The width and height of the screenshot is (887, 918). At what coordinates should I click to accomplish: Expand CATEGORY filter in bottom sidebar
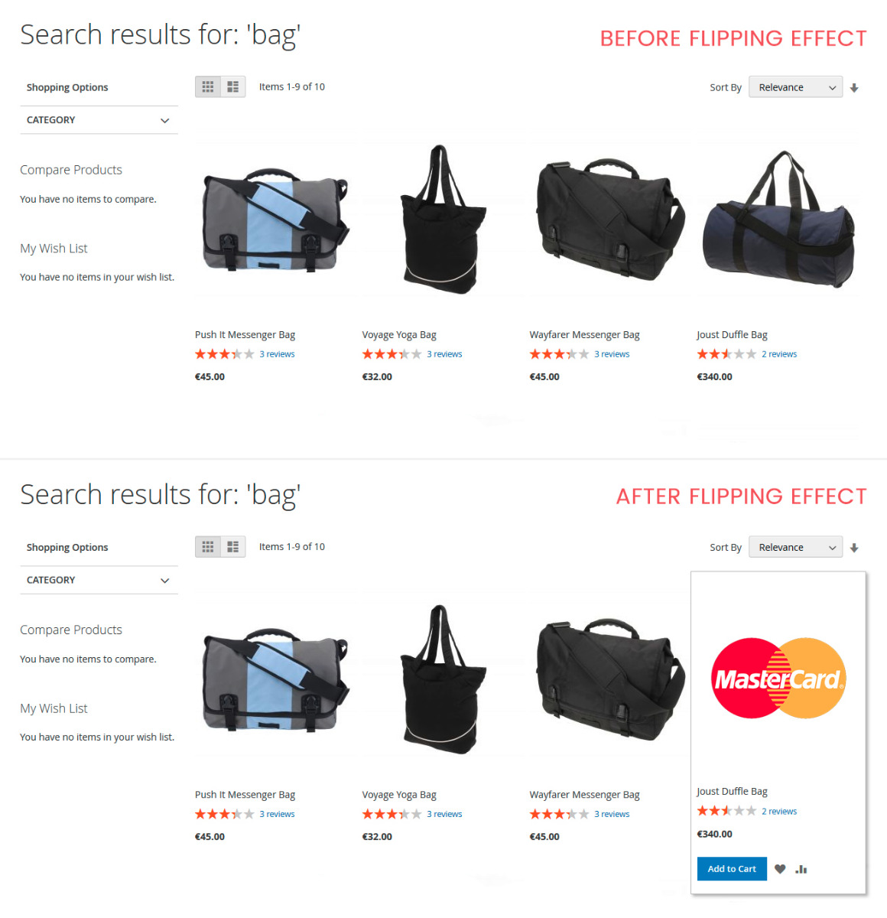(99, 580)
